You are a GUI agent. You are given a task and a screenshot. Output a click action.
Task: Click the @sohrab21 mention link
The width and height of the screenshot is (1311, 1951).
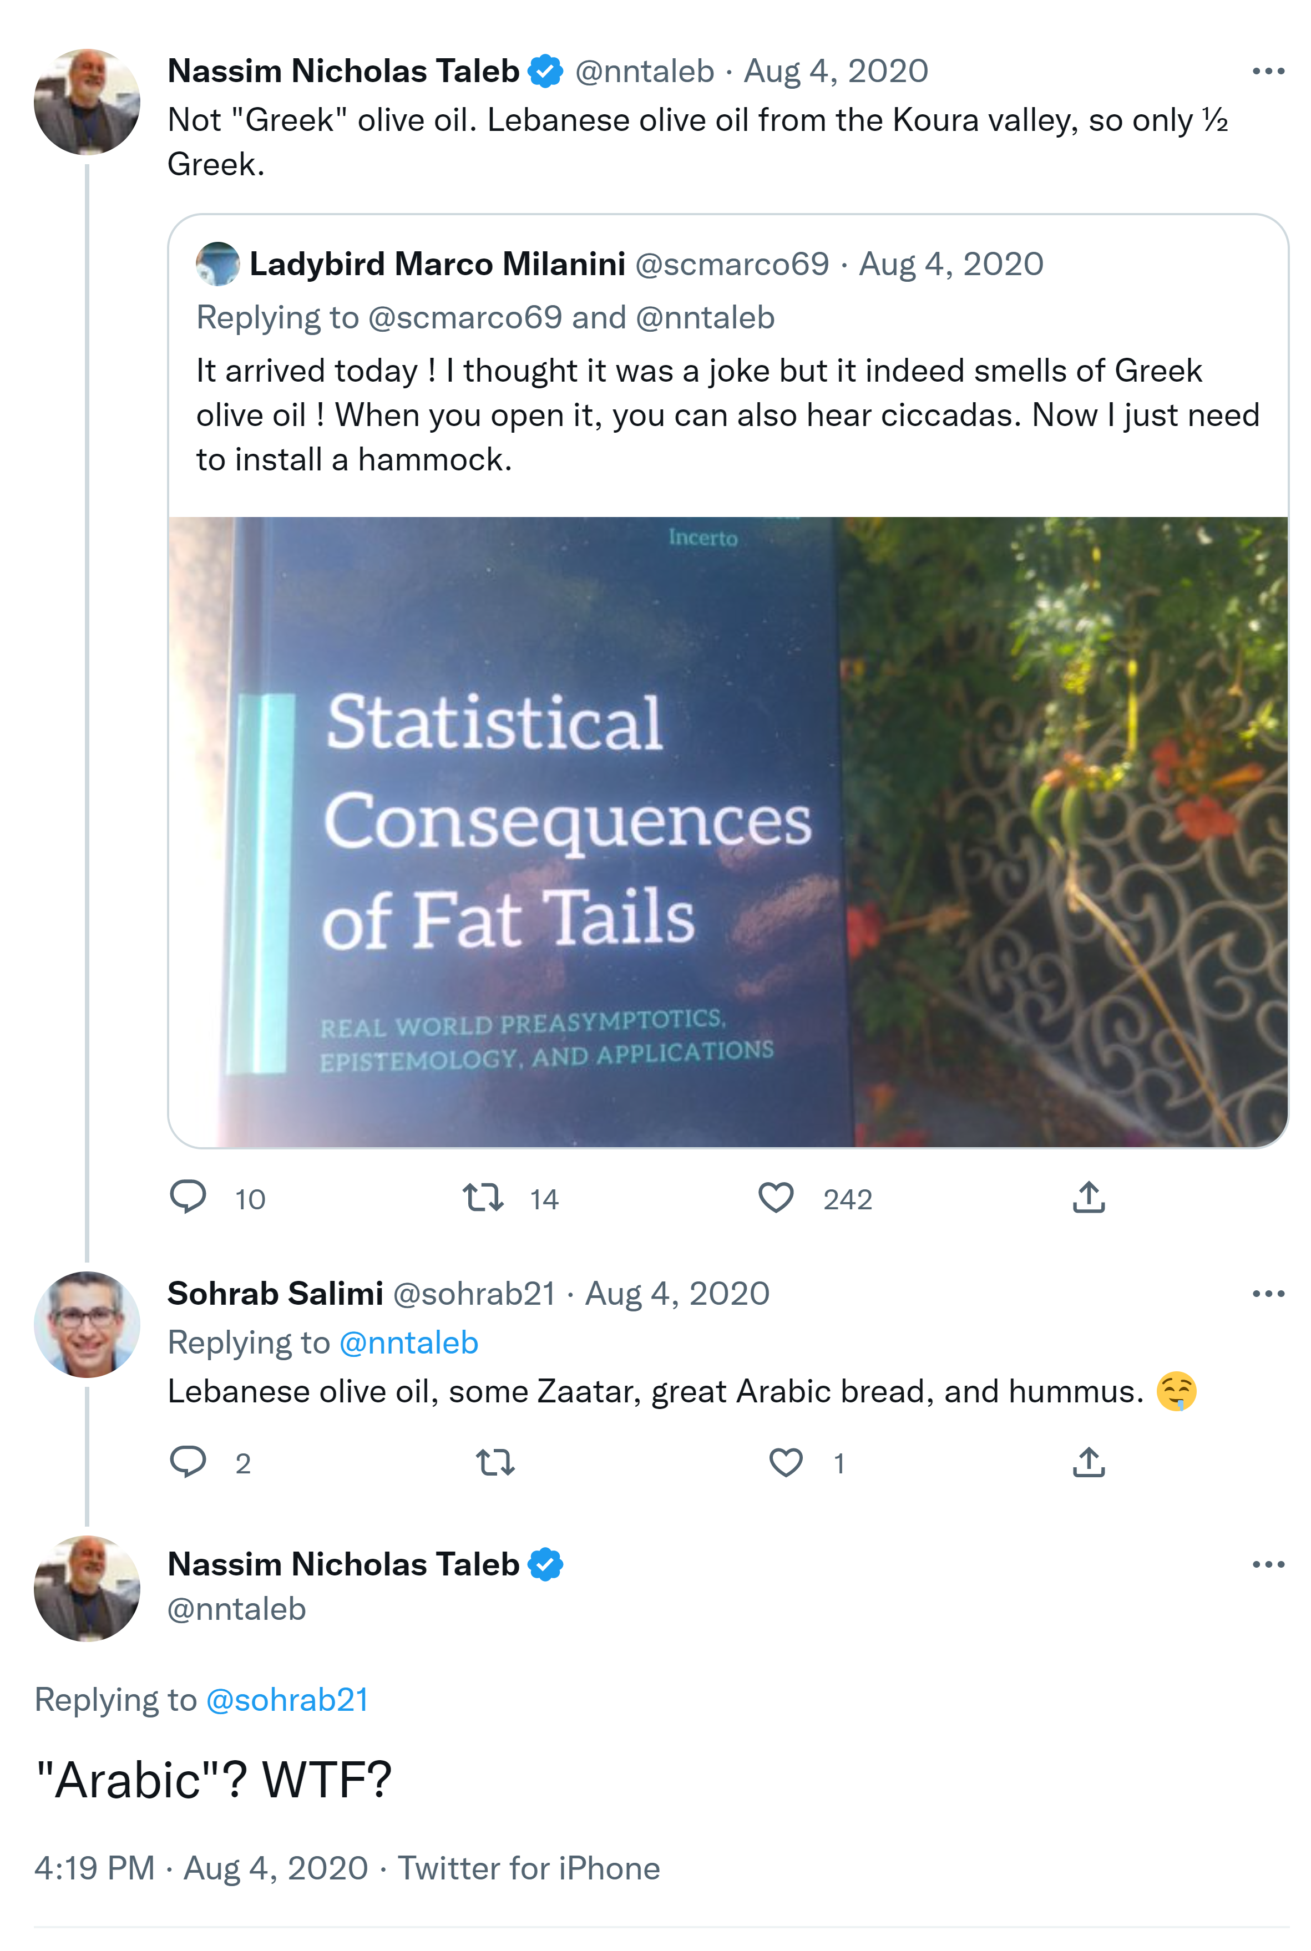(x=287, y=1699)
